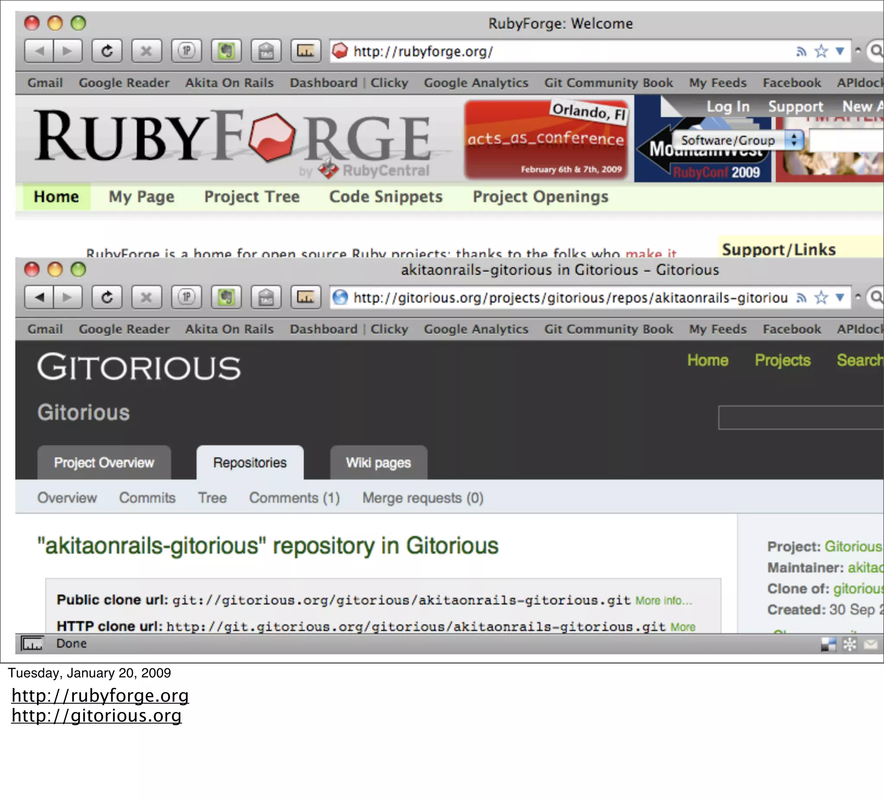884x800 pixels.
Task: Open Software/Group dropdown on RubyForge
Action: [x=738, y=140]
